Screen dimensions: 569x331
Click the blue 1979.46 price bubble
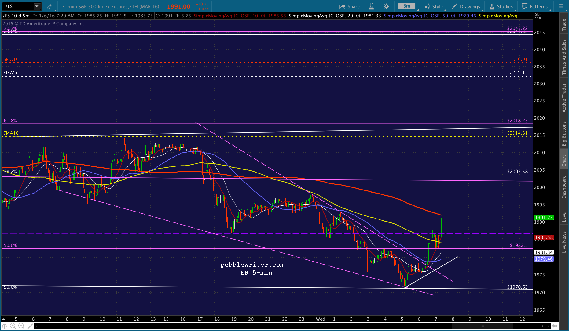pyautogui.click(x=544, y=259)
